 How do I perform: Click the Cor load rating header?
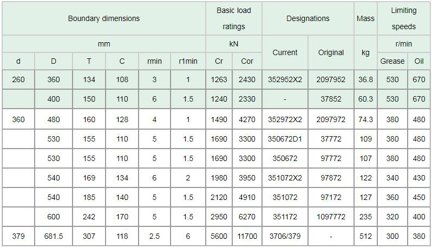click(x=247, y=61)
